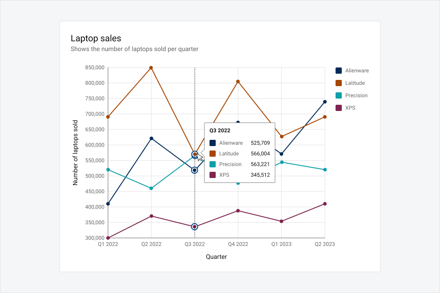Click the Latitude peak point at Q2 2022

(x=152, y=67)
